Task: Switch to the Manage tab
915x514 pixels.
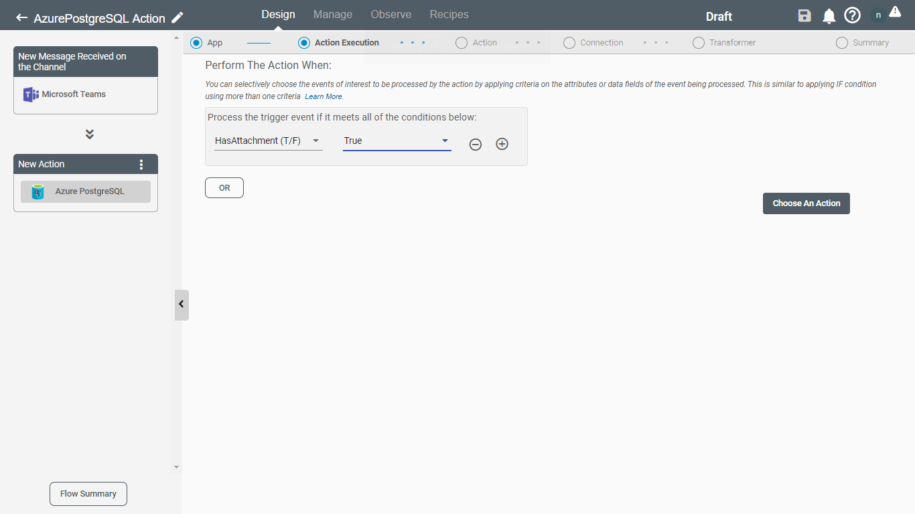Action: click(x=333, y=14)
